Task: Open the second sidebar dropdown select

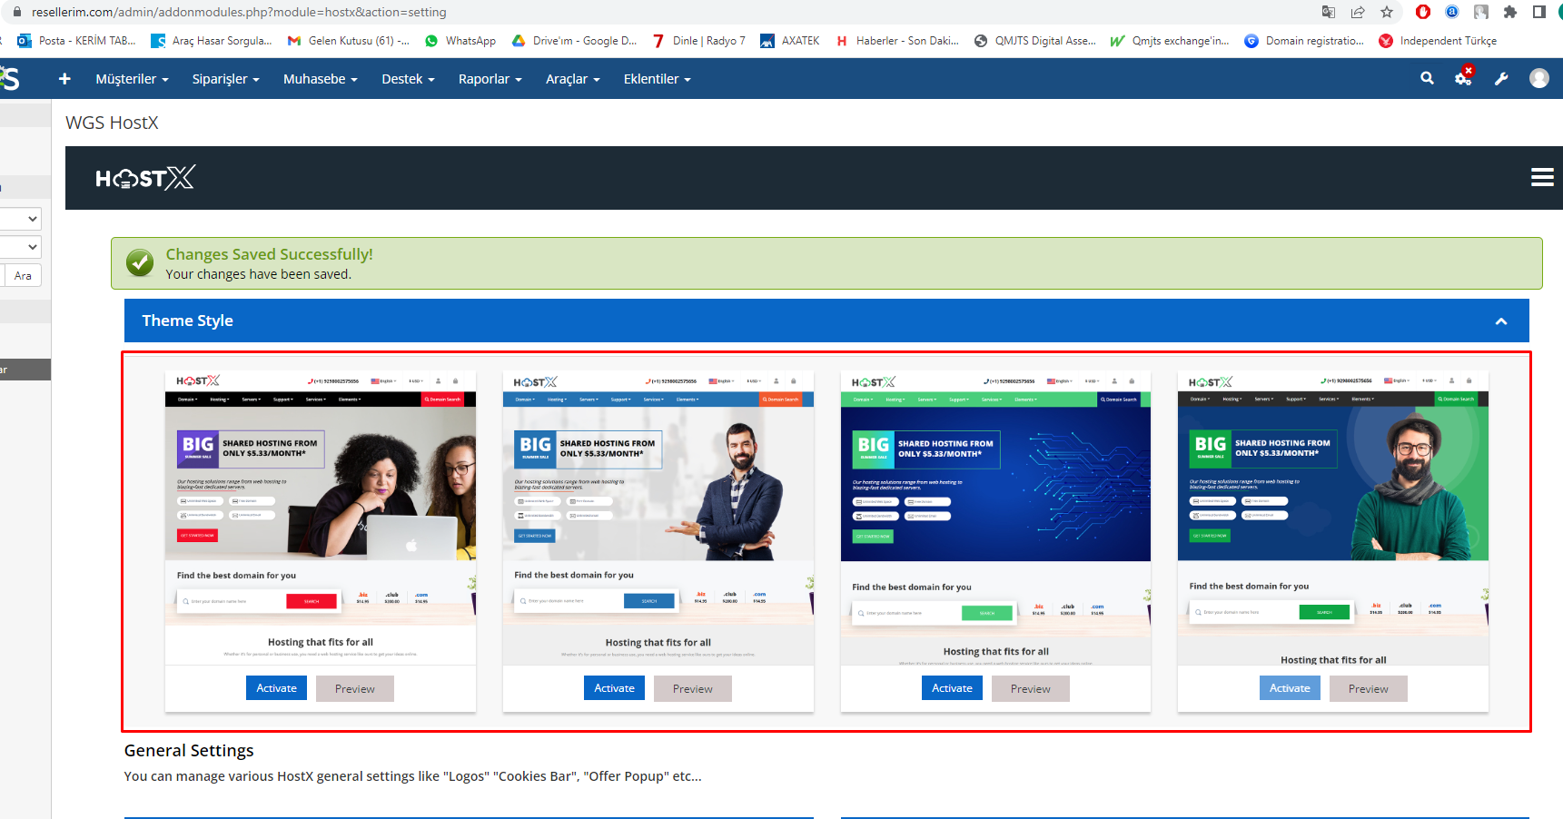Action: tap(20, 247)
